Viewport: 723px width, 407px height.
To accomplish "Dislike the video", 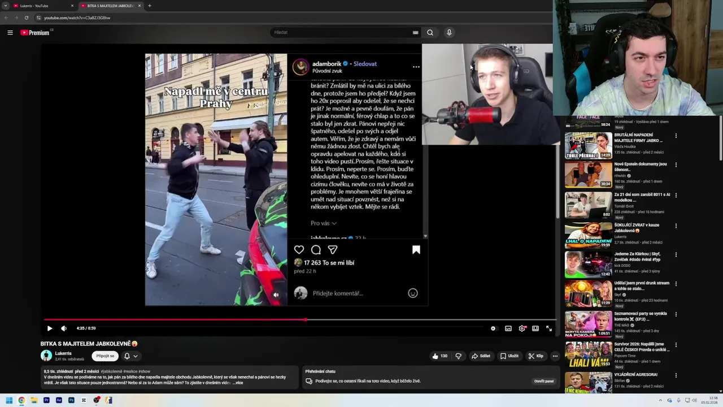I will click(x=458, y=356).
